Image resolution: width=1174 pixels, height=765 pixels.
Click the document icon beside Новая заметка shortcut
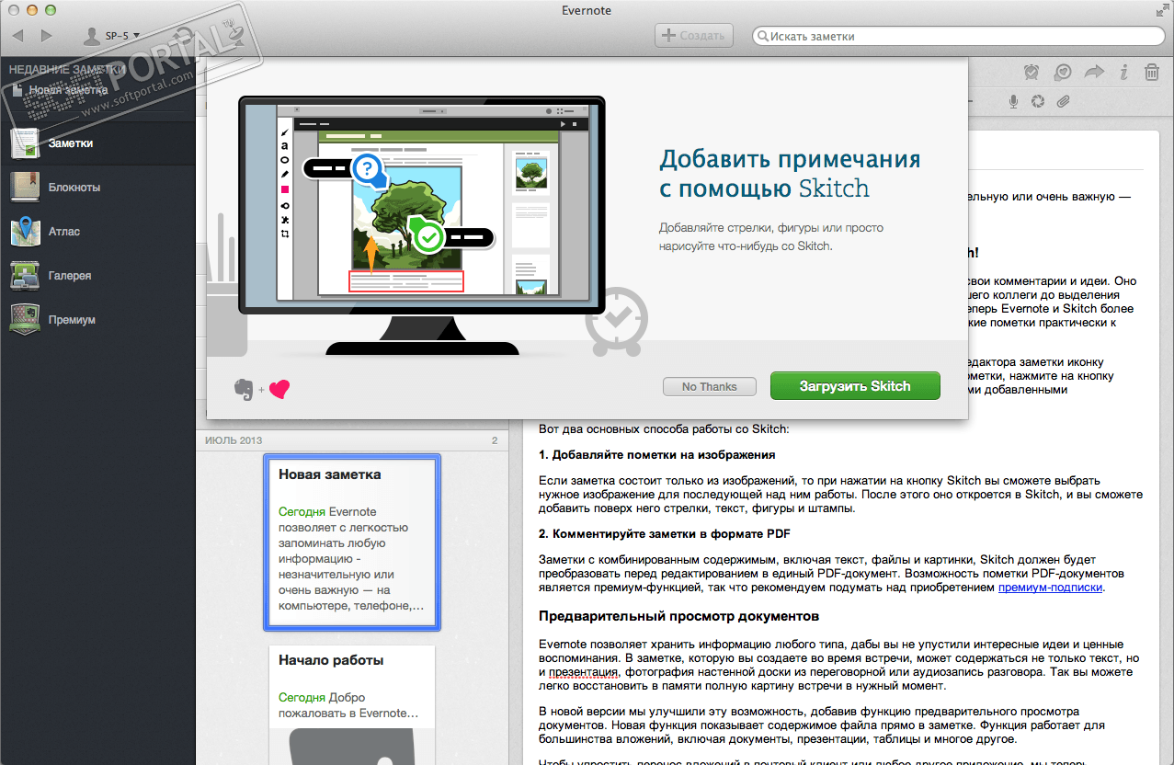coord(18,90)
